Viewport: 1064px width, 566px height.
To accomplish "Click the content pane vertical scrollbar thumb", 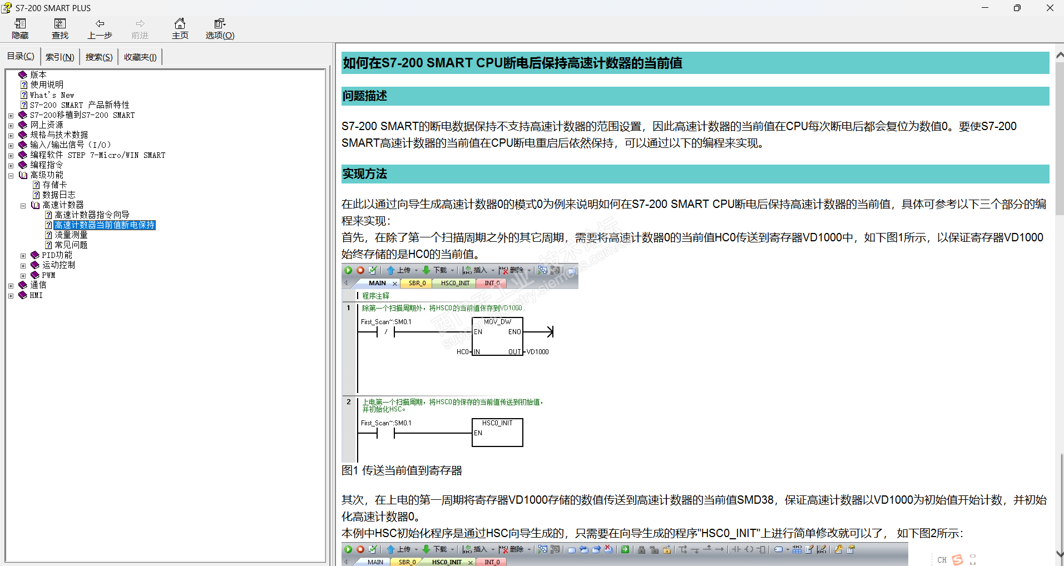I will pos(1060,138).
